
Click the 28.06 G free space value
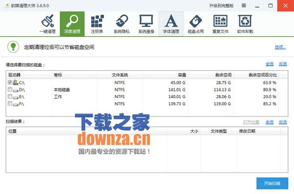tap(223, 97)
